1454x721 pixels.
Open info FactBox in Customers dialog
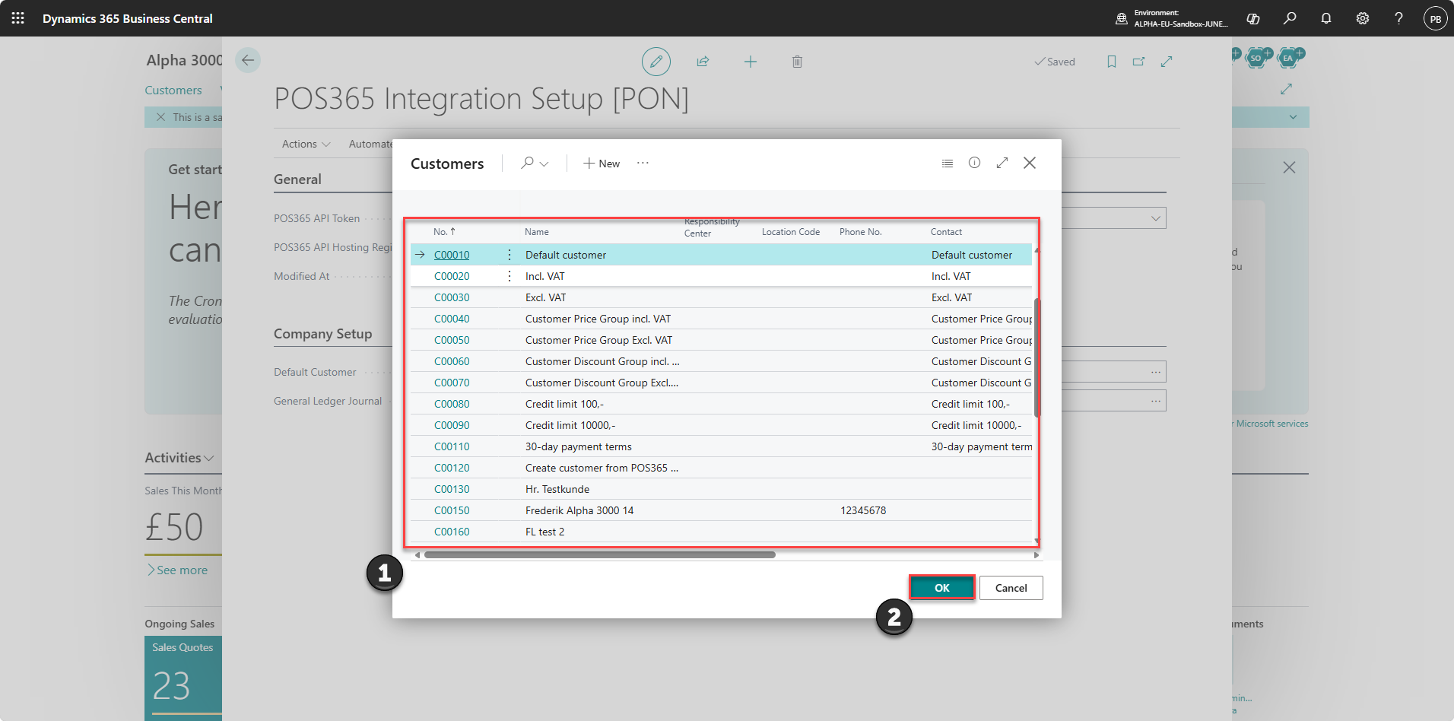tap(975, 163)
